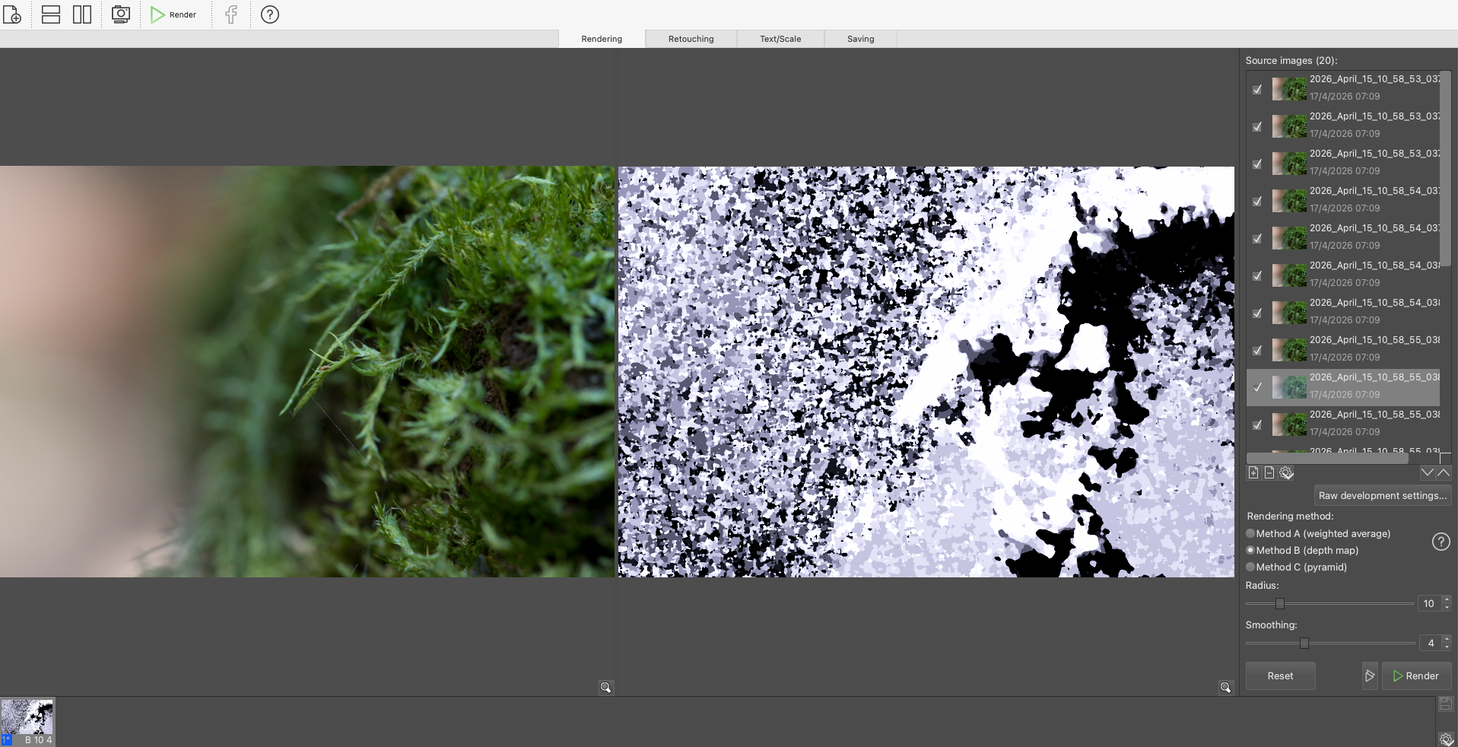Screen dimensions: 1458x747
Task: Save the rendered output using floppy disk icon
Action: pyautogui.click(x=1444, y=704)
